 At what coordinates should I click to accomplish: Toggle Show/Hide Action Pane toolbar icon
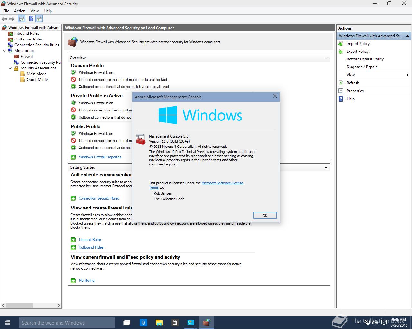[39, 19]
